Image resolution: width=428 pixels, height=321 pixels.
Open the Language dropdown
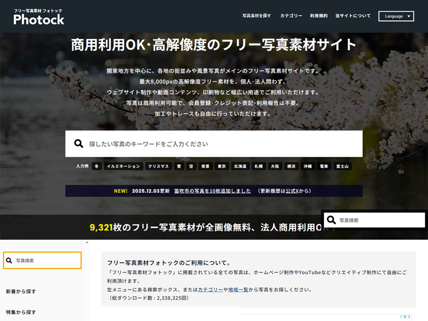click(396, 16)
